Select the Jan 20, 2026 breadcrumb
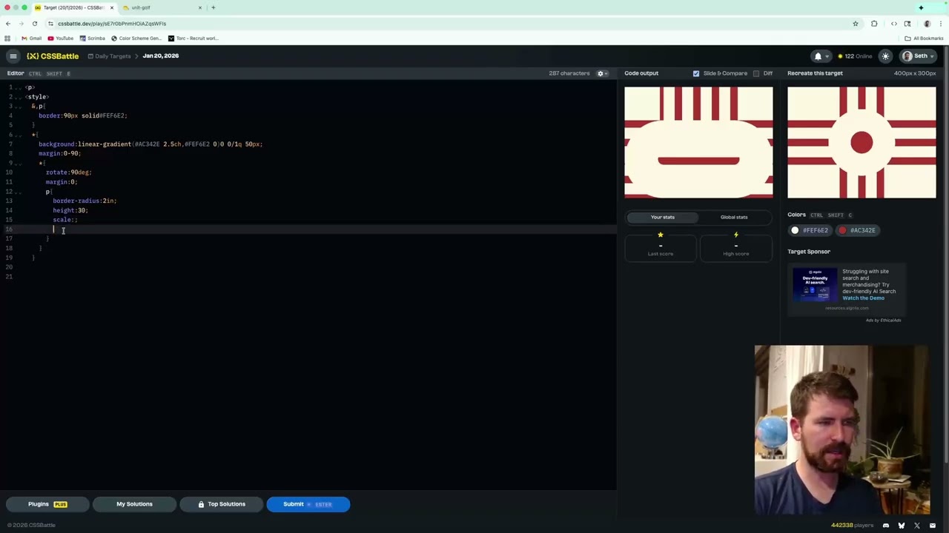 pyautogui.click(x=161, y=56)
